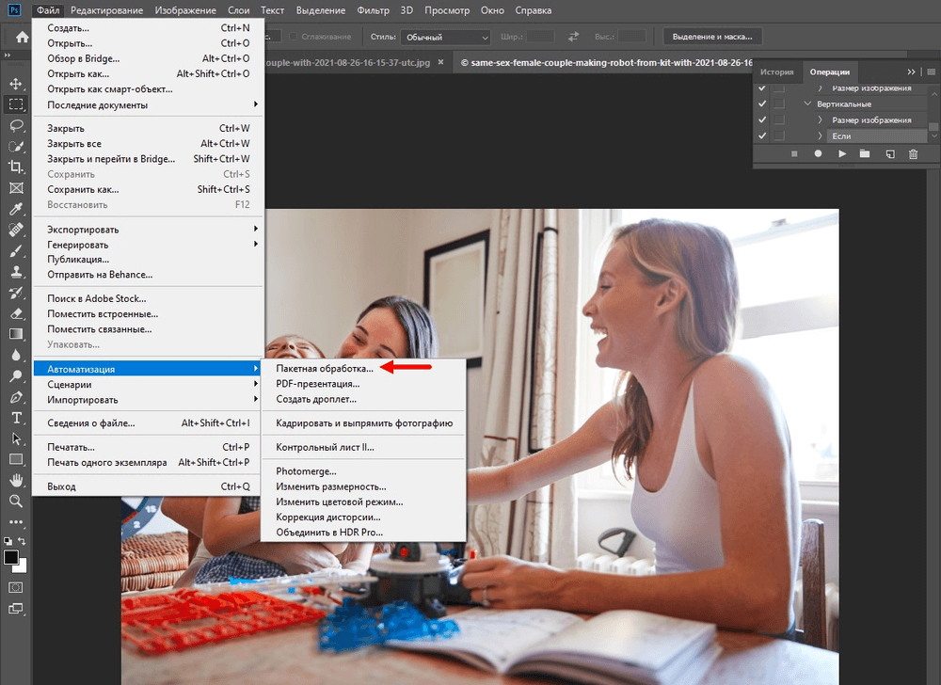
Task: Click the change screen mode icon
Action: [x=16, y=609]
